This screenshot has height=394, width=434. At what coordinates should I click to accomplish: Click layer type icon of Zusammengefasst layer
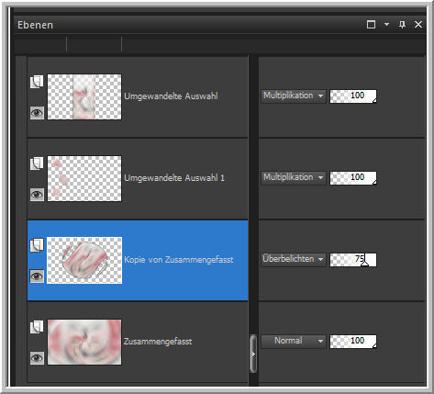coord(37,327)
